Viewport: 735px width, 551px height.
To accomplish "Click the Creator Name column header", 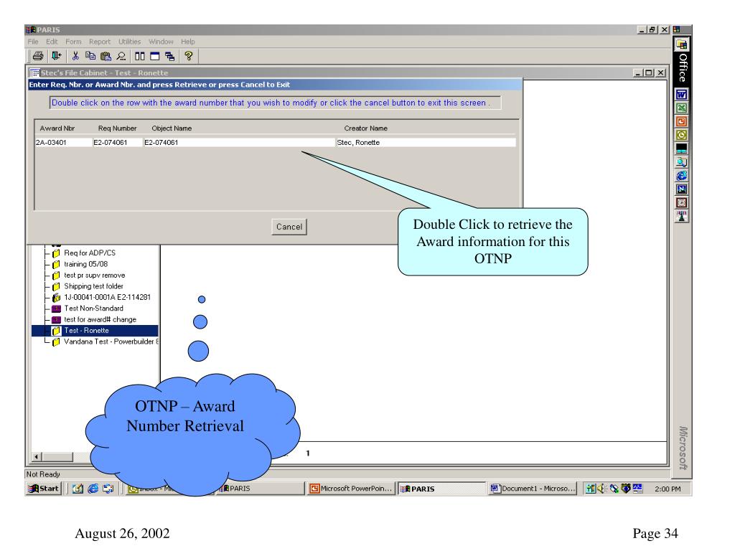I will (x=365, y=128).
